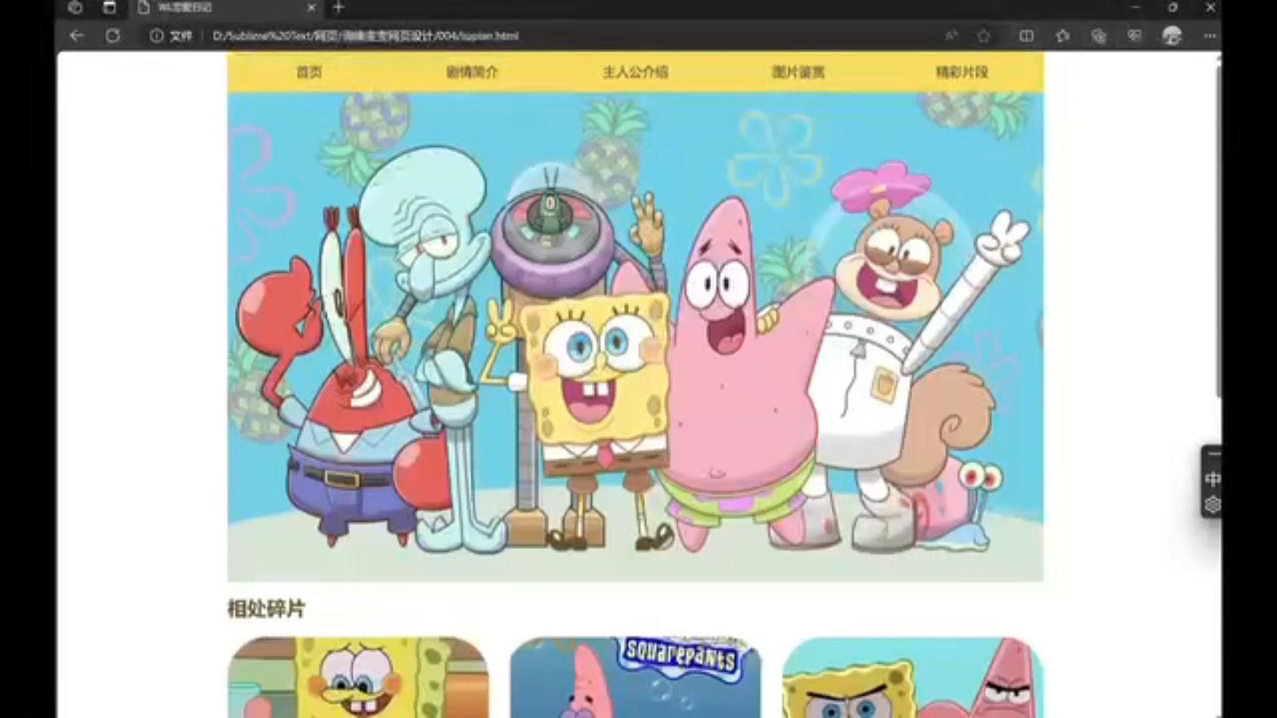Image resolution: width=1277 pixels, height=718 pixels.
Task: Add this page to favorites with the star
Action: [x=984, y=36]
